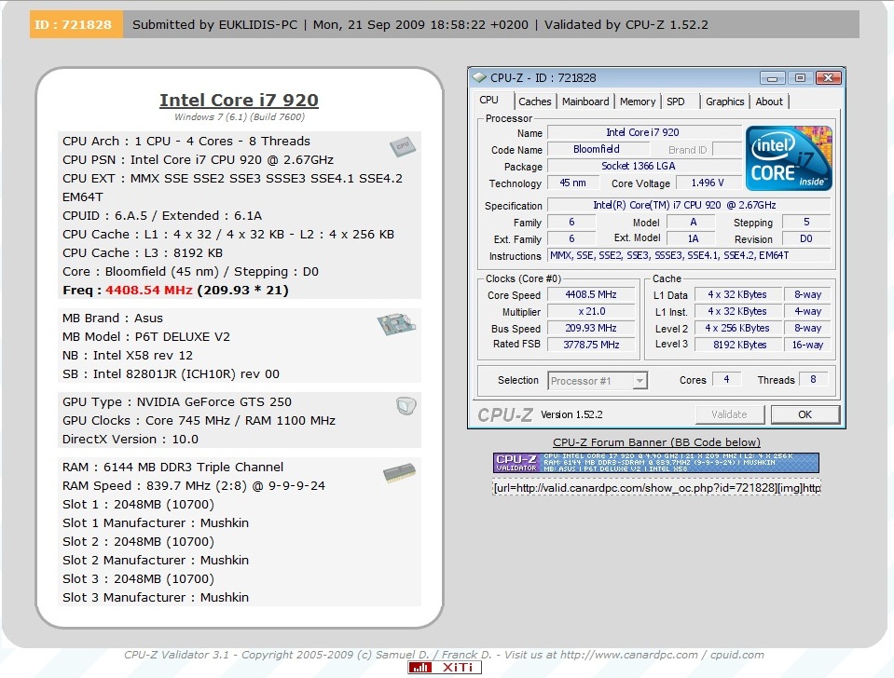894x678 pixels.
Task: Open the Memory tab
Action: [638, 102]
